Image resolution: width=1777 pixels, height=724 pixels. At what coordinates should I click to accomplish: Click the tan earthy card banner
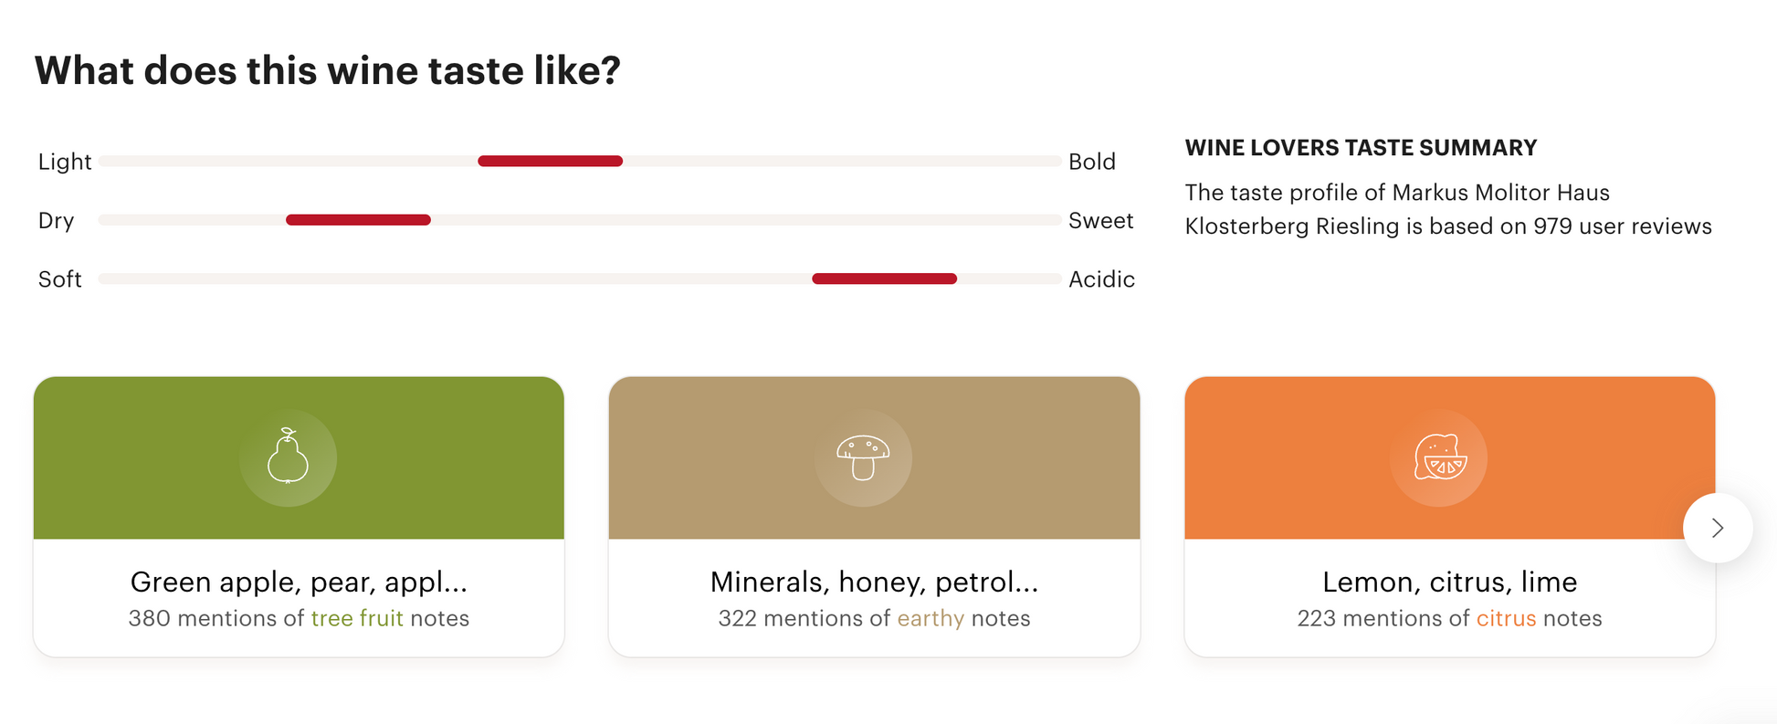874,457
